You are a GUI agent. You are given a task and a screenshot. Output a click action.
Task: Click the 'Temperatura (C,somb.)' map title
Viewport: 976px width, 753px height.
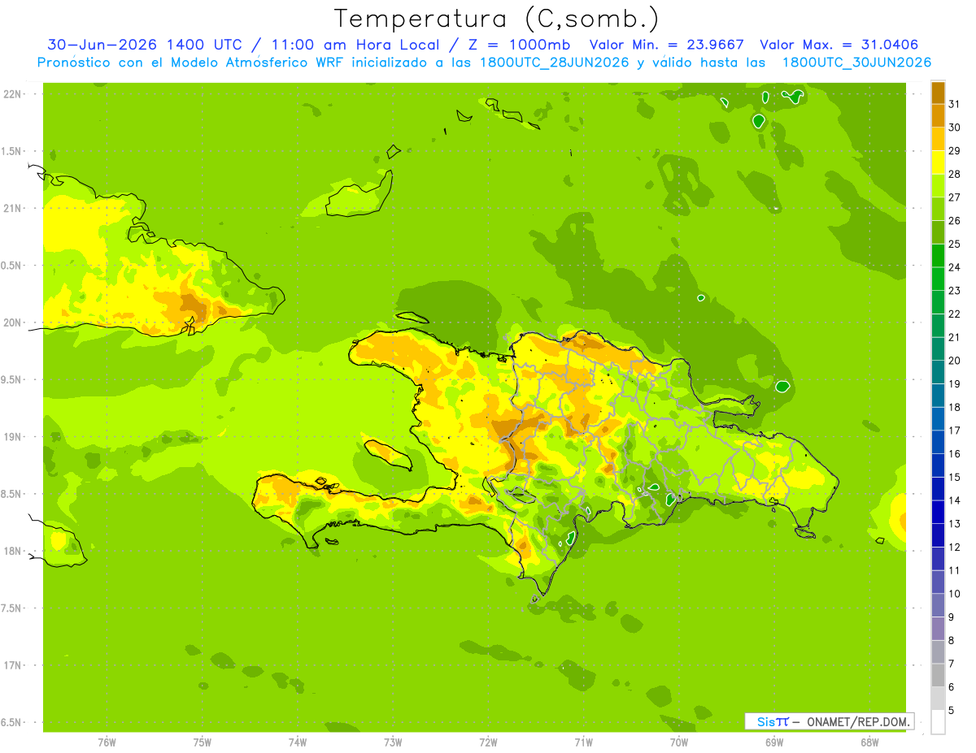click(x=496, y=19)
